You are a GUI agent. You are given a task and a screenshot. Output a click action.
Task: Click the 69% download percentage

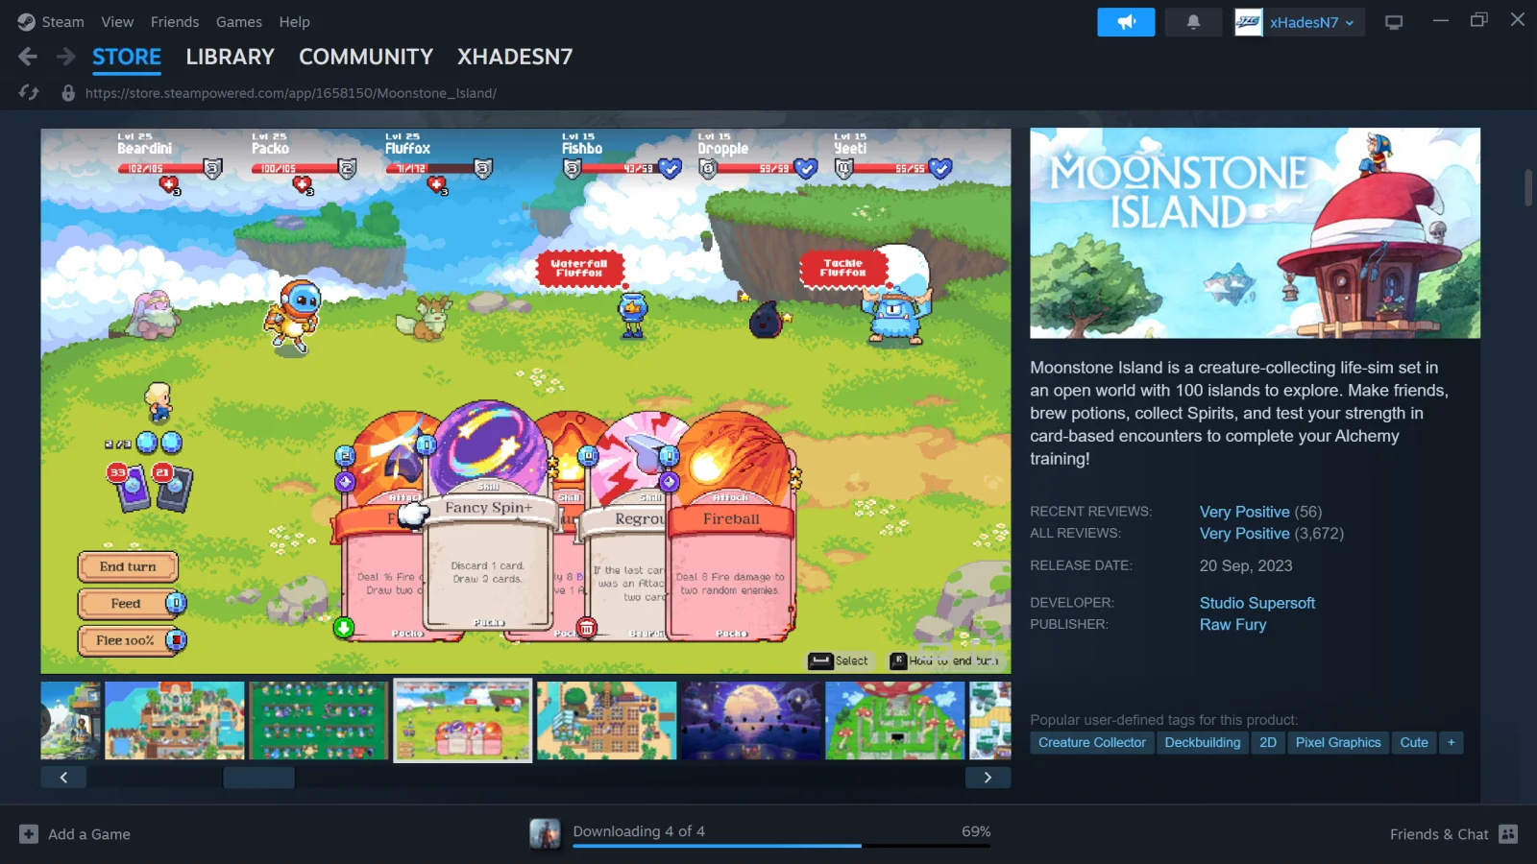(x=976, y=831)
